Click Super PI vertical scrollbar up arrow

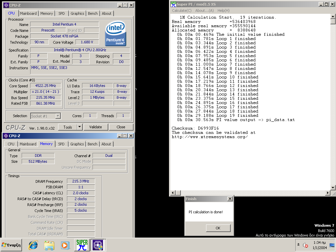[x=333, y=16]
